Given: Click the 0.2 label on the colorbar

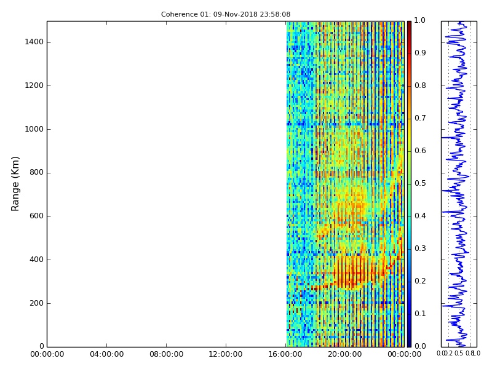Looking at the screenshot, I should 420,281.
